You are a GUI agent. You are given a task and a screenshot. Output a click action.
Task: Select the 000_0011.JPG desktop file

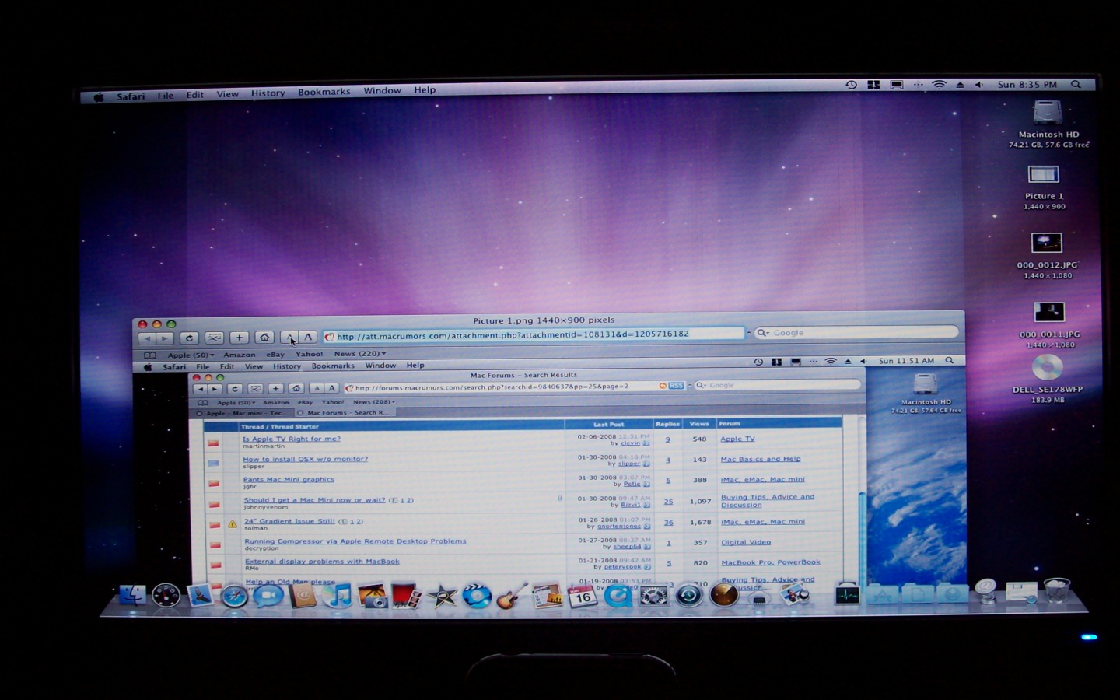pos(1049,325)
